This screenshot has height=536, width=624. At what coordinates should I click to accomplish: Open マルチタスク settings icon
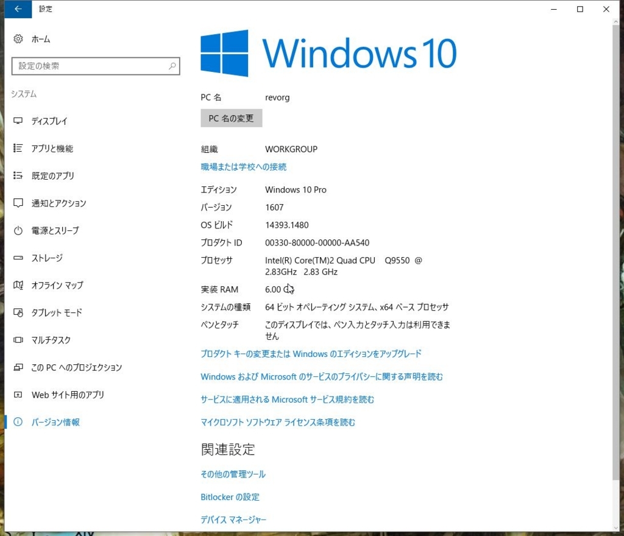(x=19, y=340)
